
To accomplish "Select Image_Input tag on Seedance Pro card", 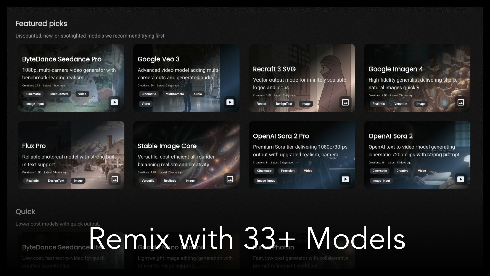I will (35, 104).
